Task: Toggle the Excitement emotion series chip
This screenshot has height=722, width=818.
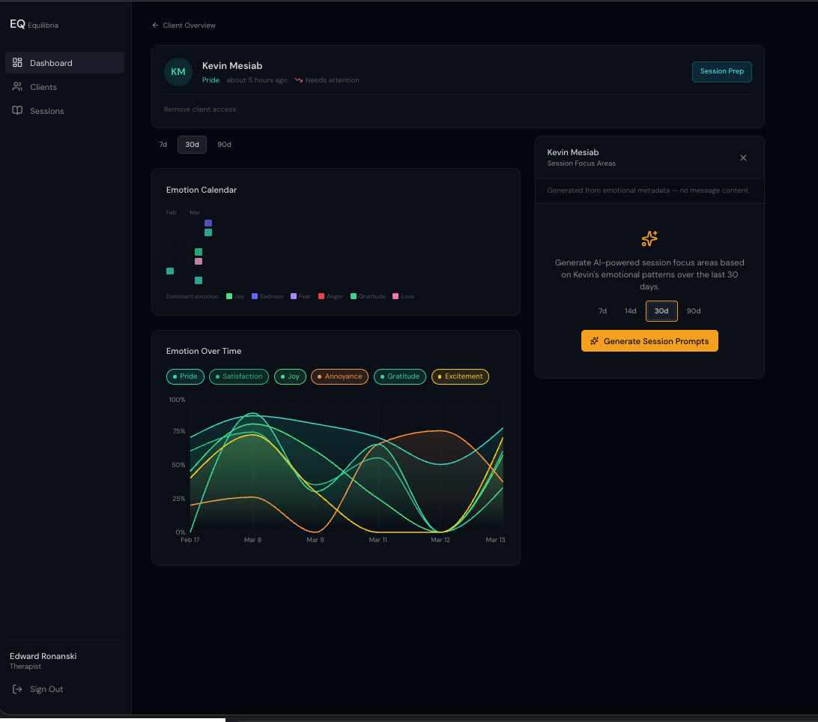Action: (460, 376)
